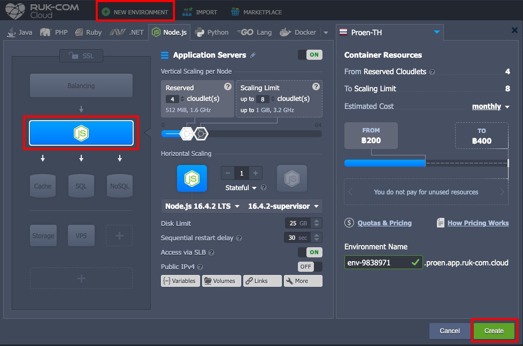Click the pencil icon beside Application Servers

point(253,55)
